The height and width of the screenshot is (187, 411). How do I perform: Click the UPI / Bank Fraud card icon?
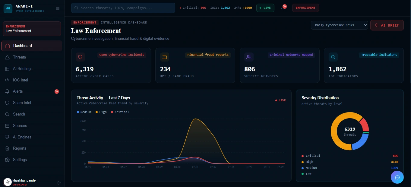(x=165, y=57)
